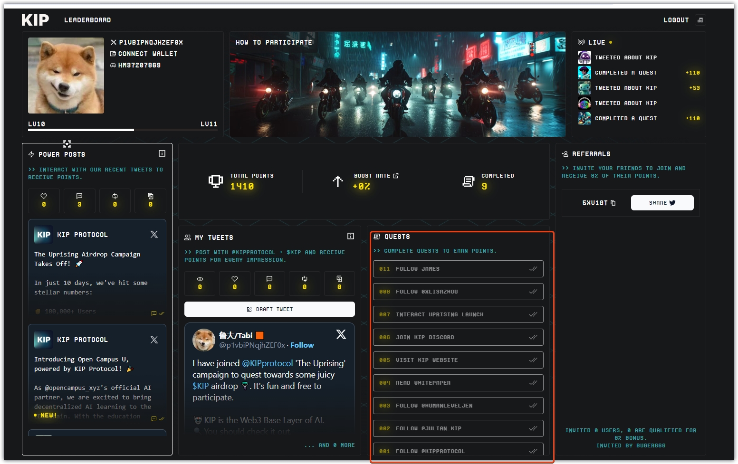Click the My Tweets impressions counter

point(200,283)
